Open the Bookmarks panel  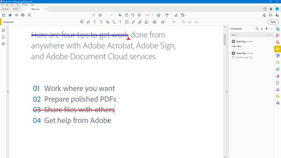pos(3,37)
